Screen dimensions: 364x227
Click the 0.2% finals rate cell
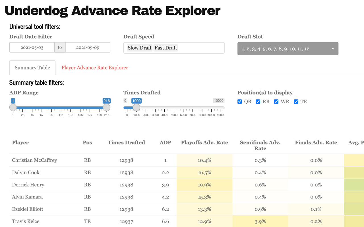click(316, 221)
